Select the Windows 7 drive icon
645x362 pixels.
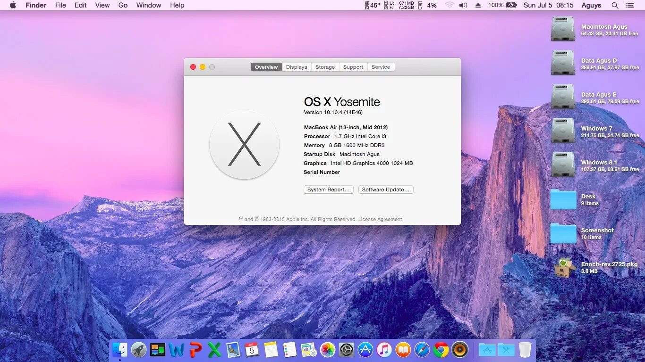pyautogui.click(x=563, y=131)
